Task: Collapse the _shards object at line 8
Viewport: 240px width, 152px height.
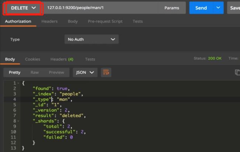Action: (x=18, y=121)
